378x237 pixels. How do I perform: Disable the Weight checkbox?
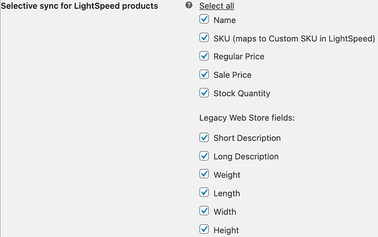pyautogui.click(x=204, y=174)
